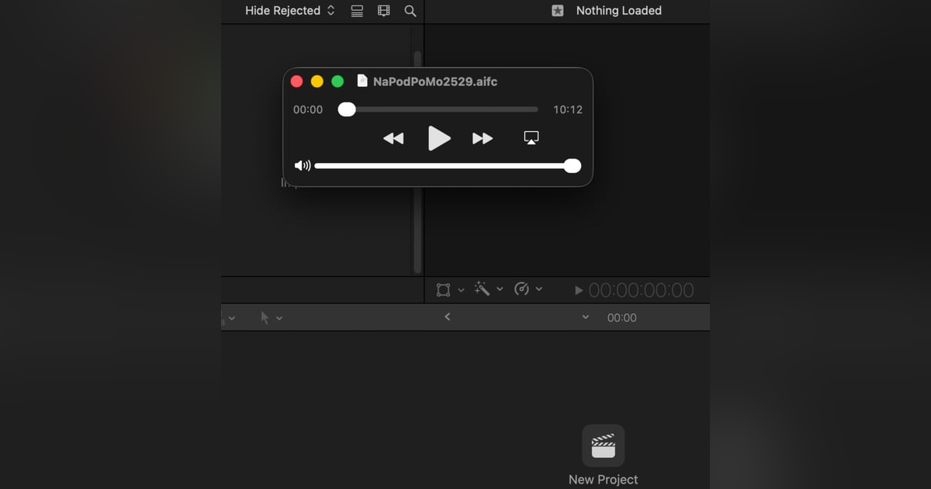This screenshot has width=931, height=489.
Task: Click the volume slider handle
Action: click(572, 165)
